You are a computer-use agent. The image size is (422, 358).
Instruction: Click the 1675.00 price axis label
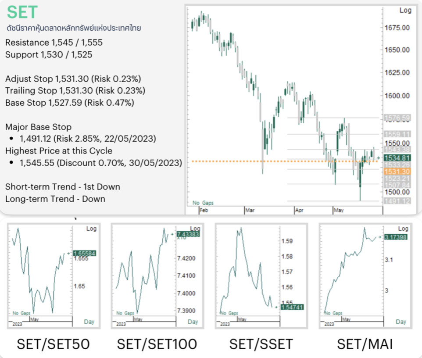(x=397, y=28)
